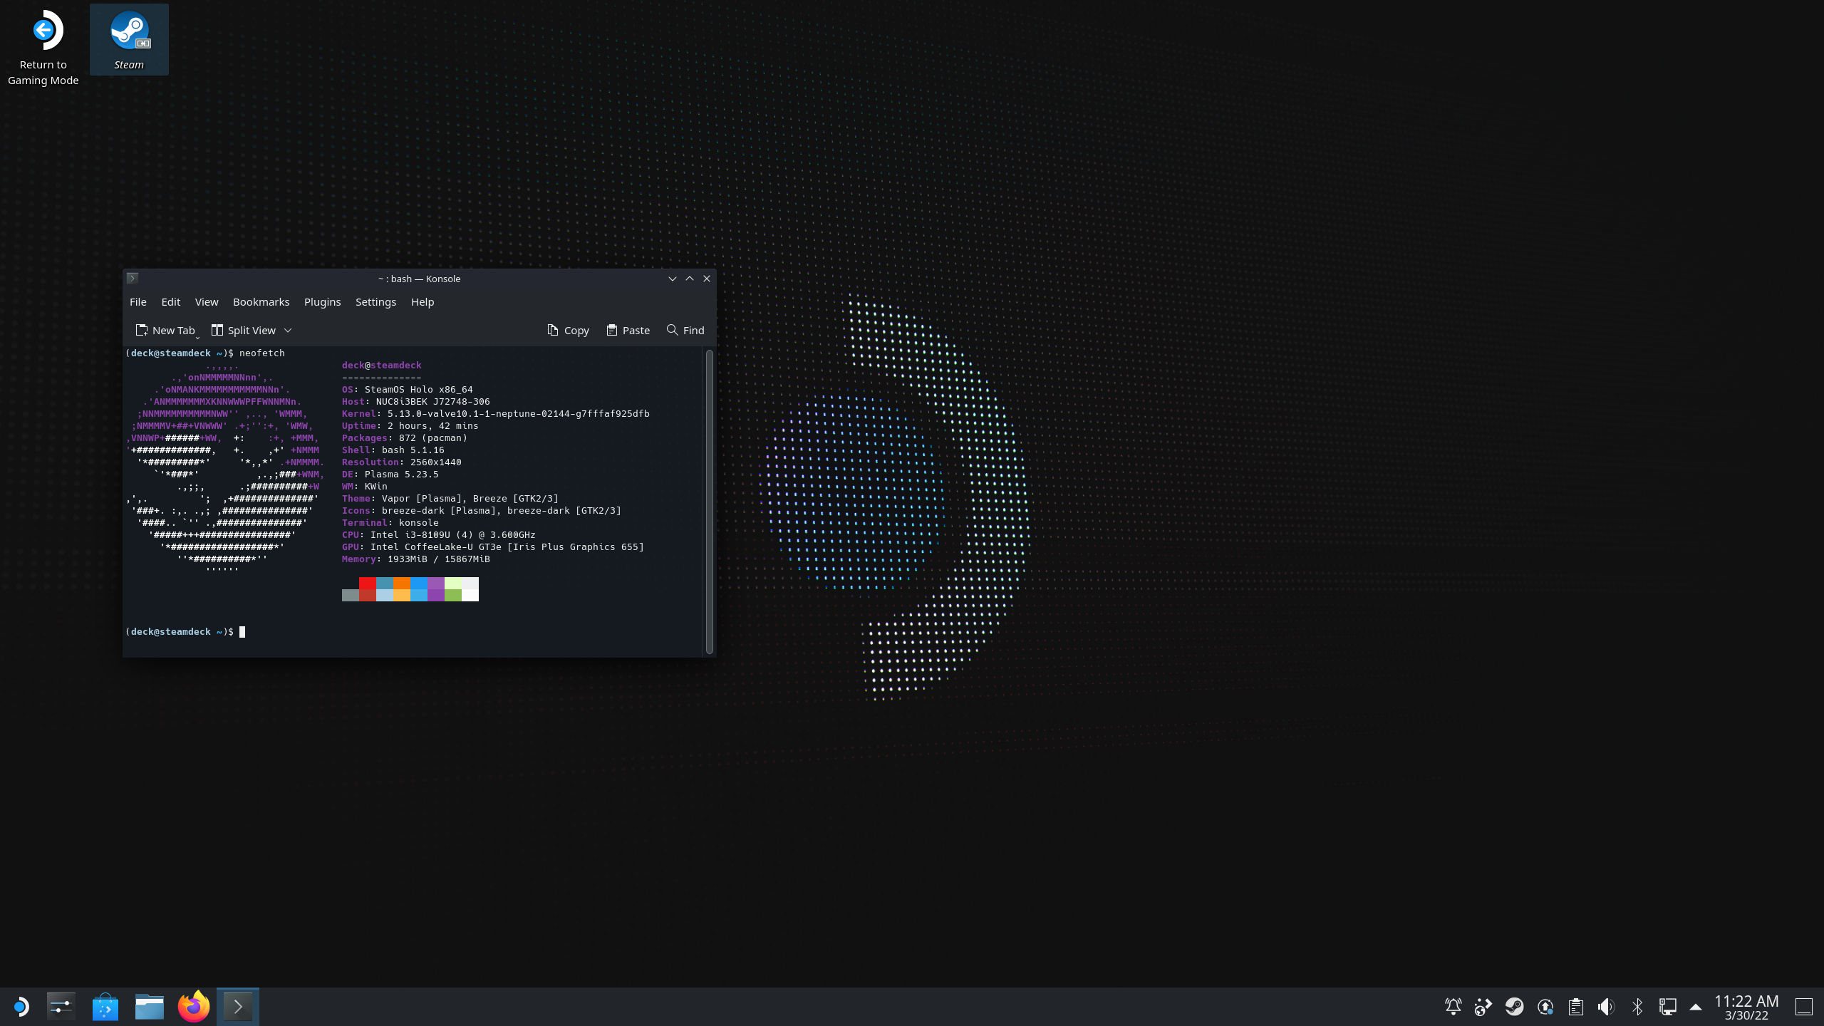This screenshot has height=1026, width=1824.
Task: Click the Show Desktop button in the panel
Action: tap(1804, 1007)
